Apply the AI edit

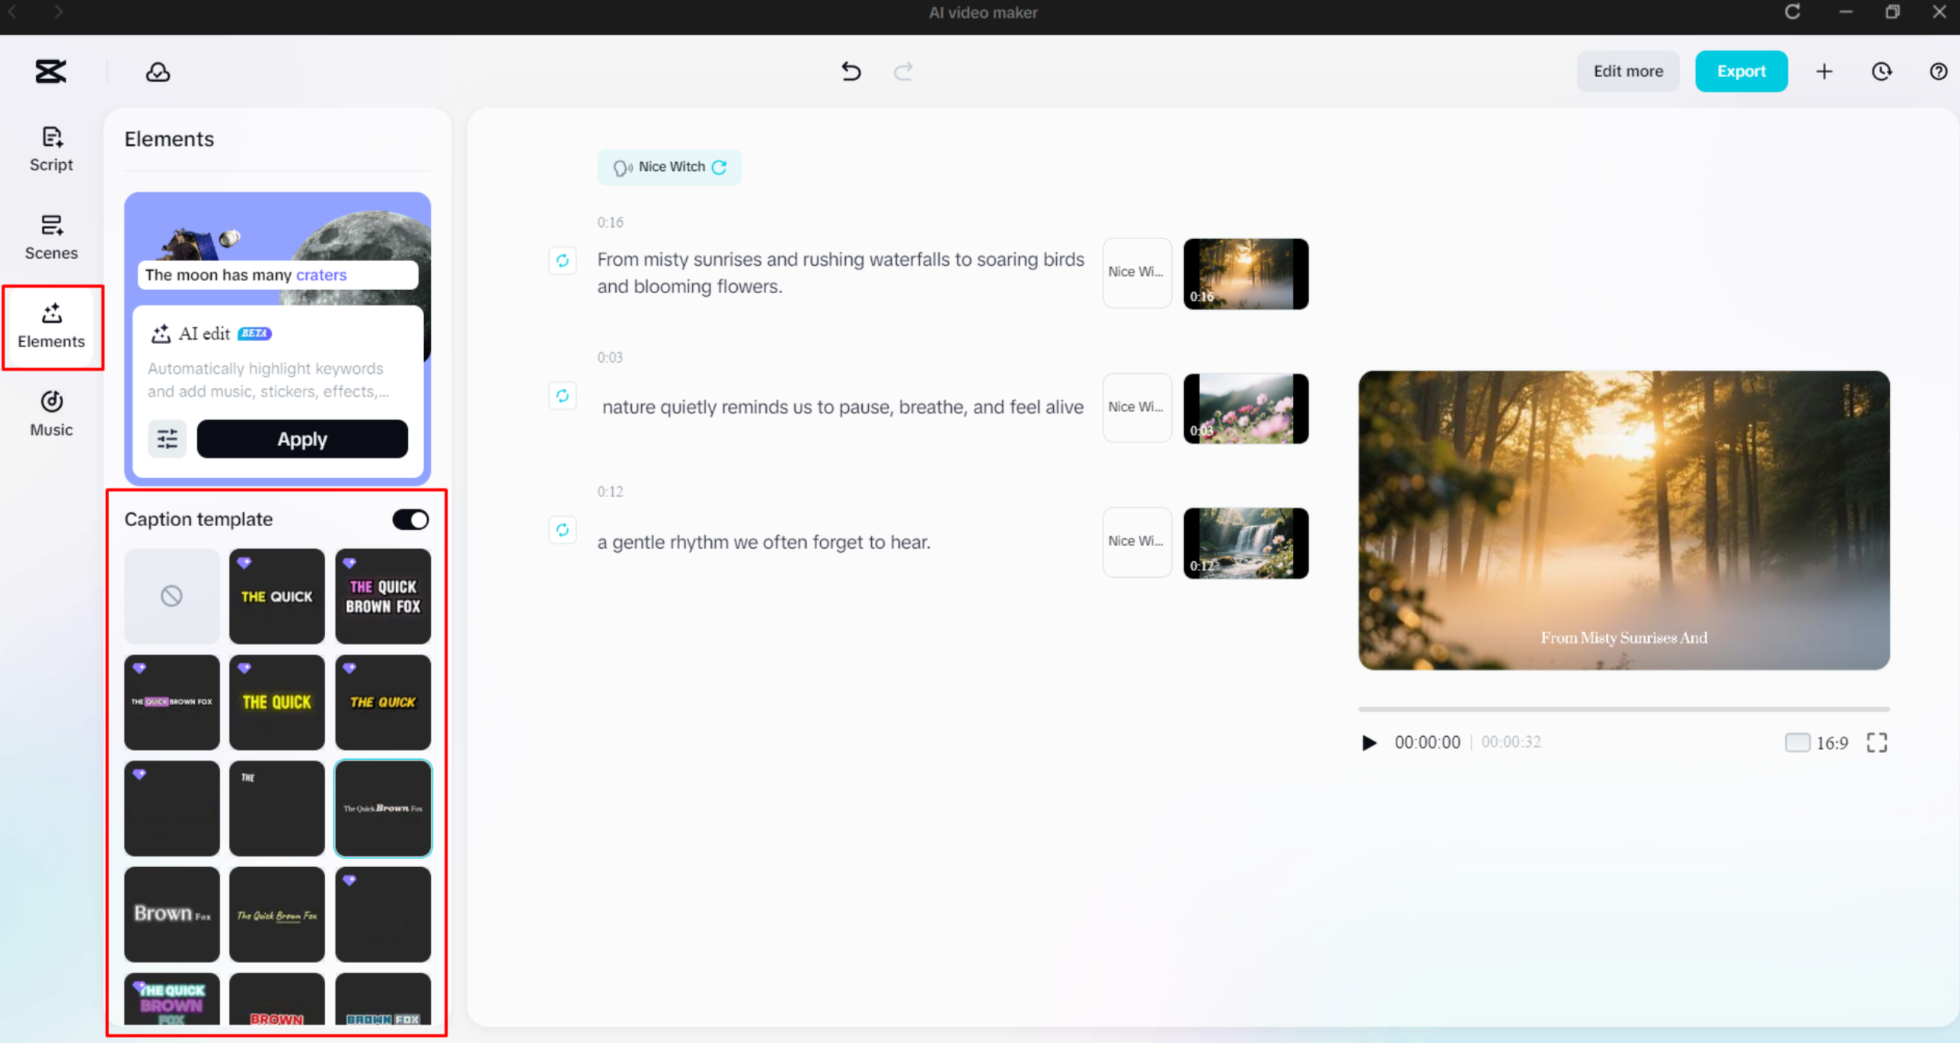click(x=302, y=439)
